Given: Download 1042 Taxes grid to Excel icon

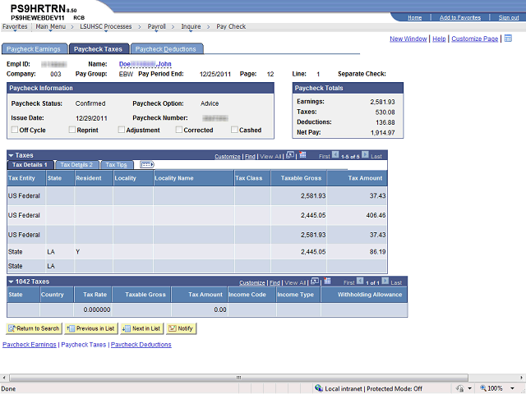Looking at the screenshot, I should pyautogui.click(x=327, y=282).
